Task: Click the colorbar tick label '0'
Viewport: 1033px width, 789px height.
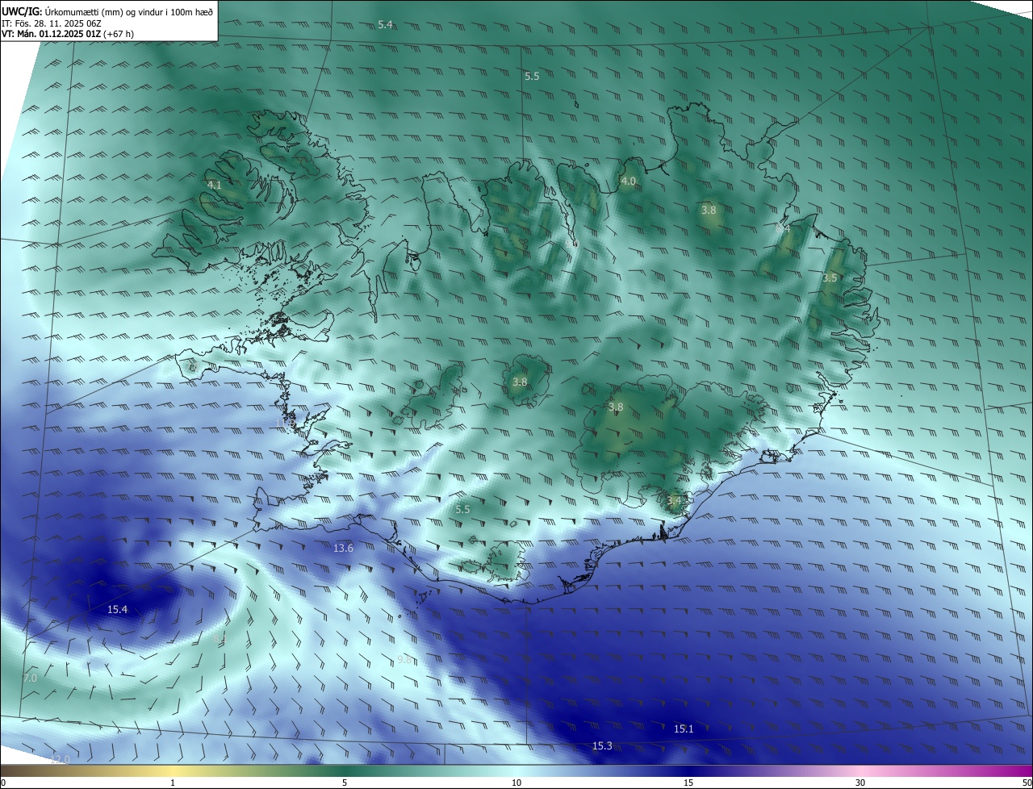Action: click(x=3, y=783)
